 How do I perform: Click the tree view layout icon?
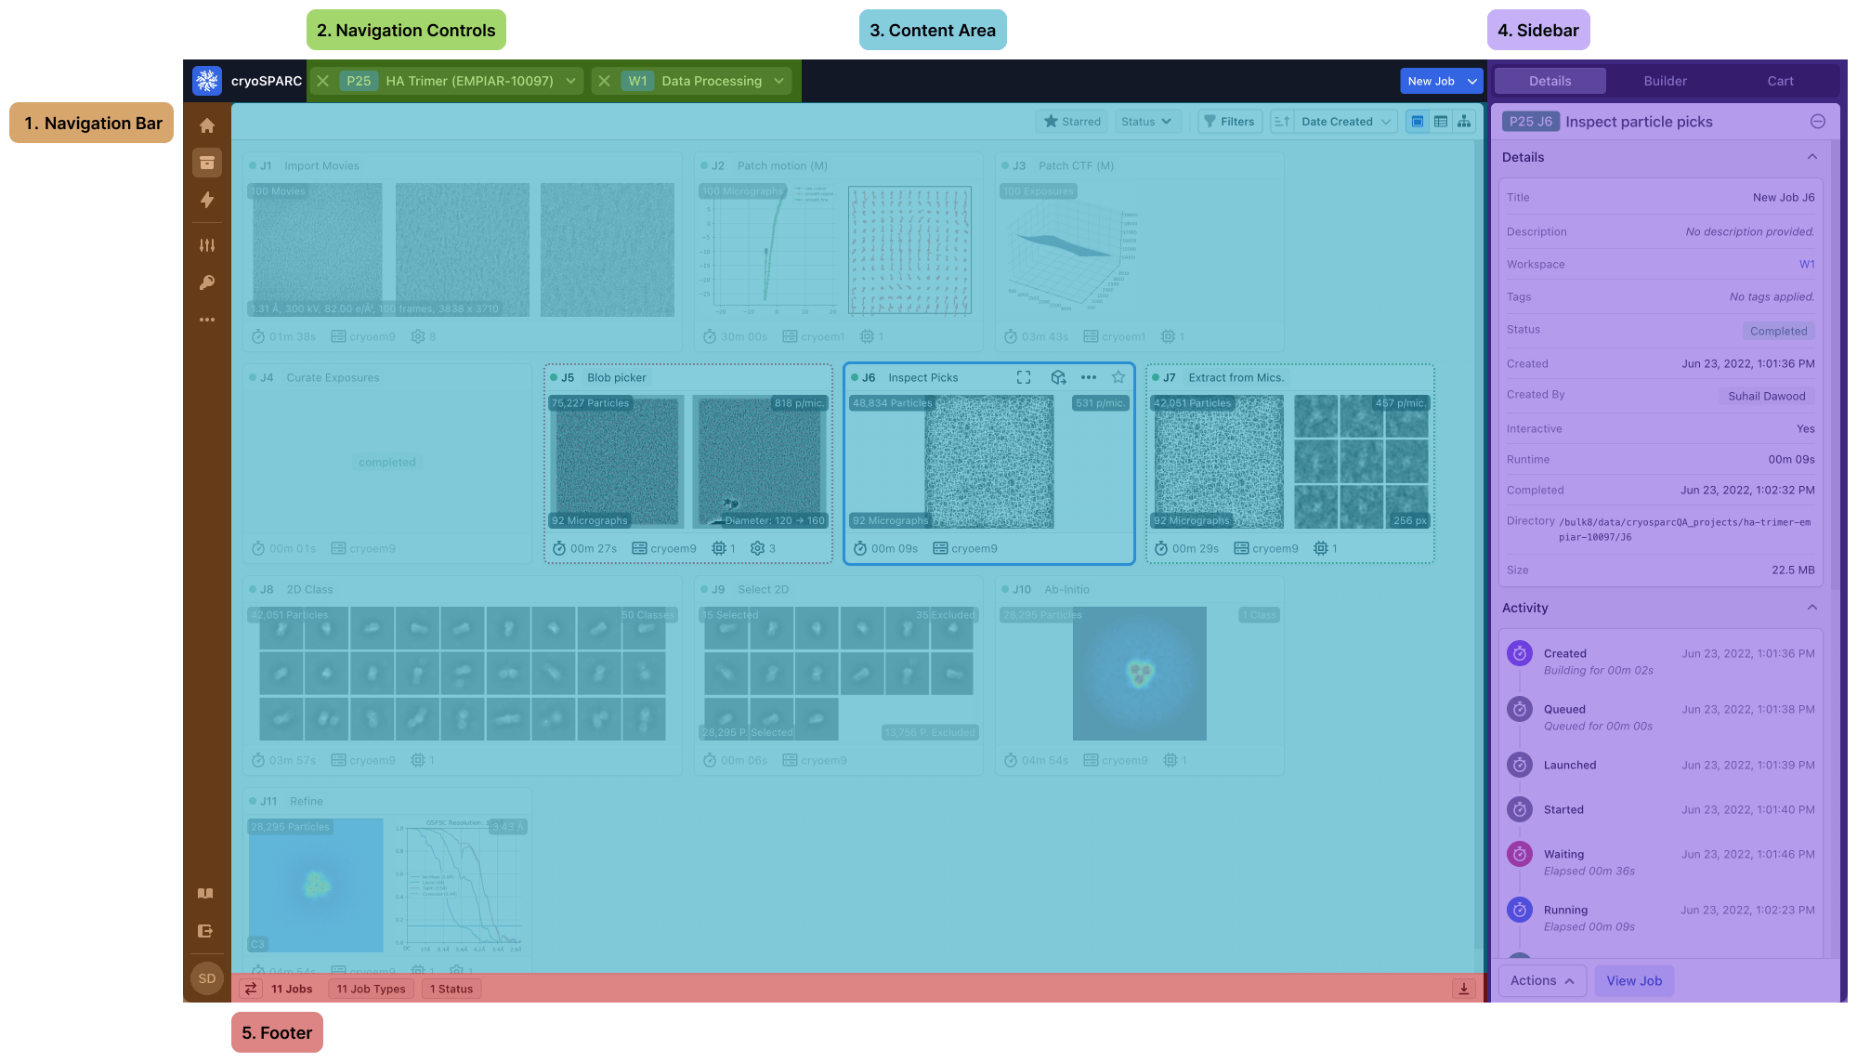tap(1464, 122)
